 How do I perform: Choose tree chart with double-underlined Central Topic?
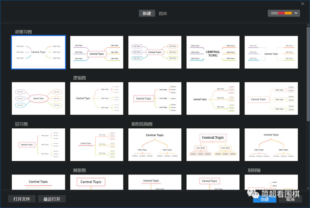pos(155,182)
